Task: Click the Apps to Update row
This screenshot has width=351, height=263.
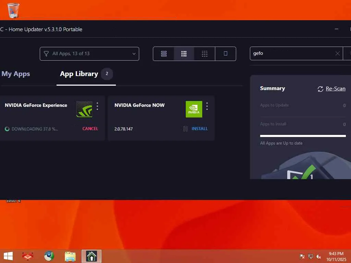Action: (303, 105)
